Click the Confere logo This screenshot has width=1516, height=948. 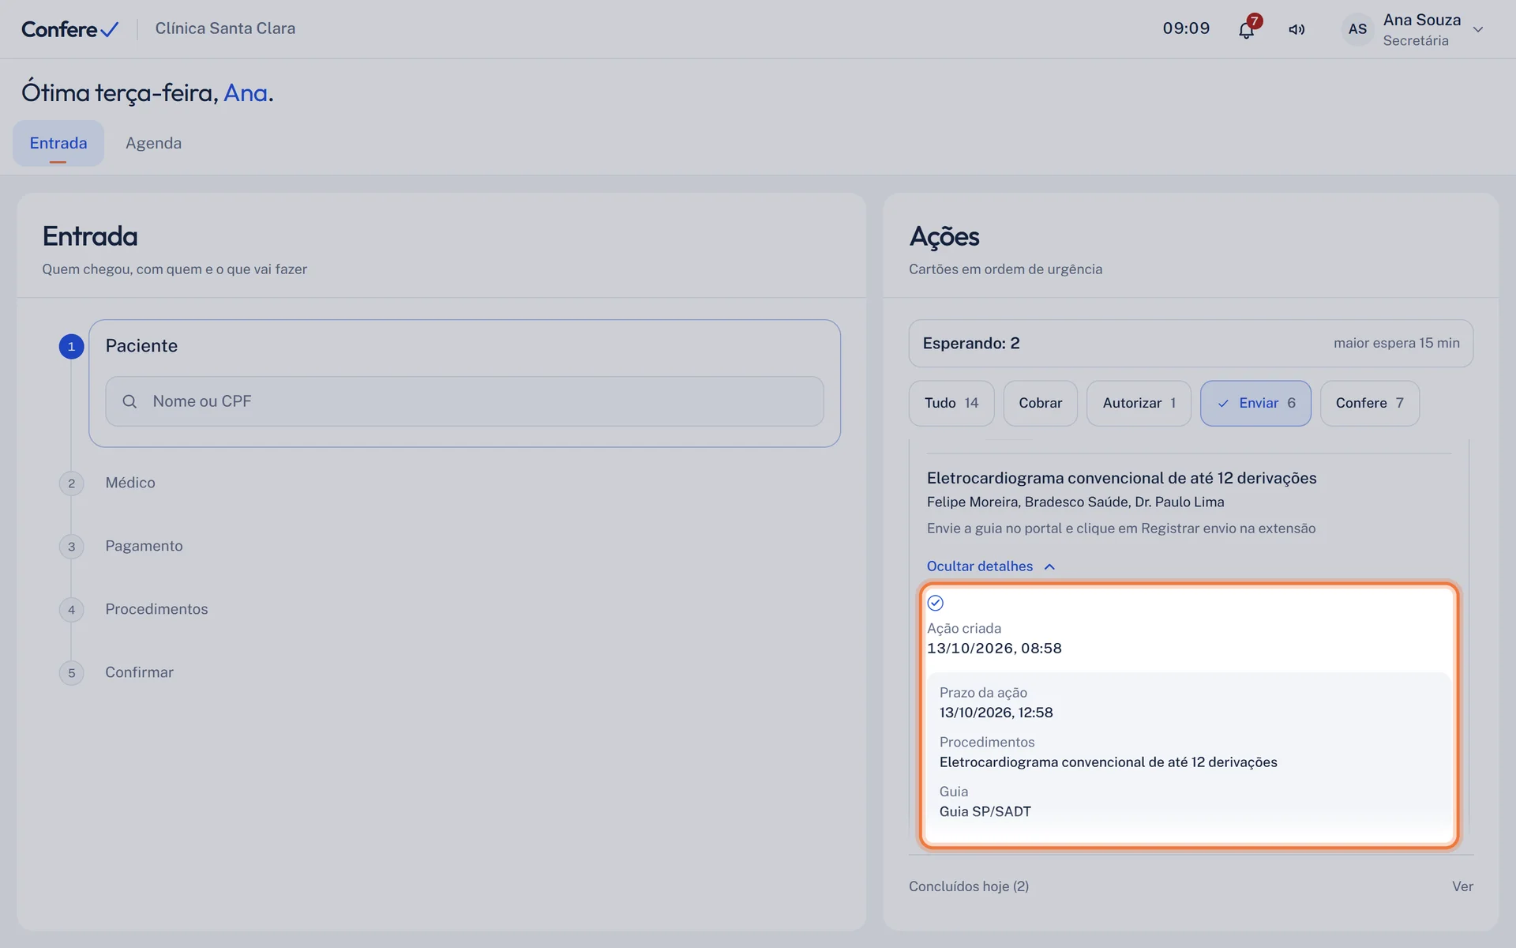coord(69,29)
